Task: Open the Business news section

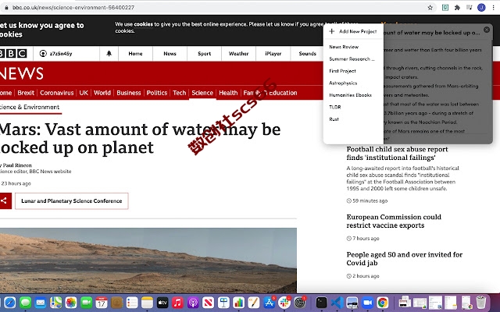Action: [x=128, y=93]
